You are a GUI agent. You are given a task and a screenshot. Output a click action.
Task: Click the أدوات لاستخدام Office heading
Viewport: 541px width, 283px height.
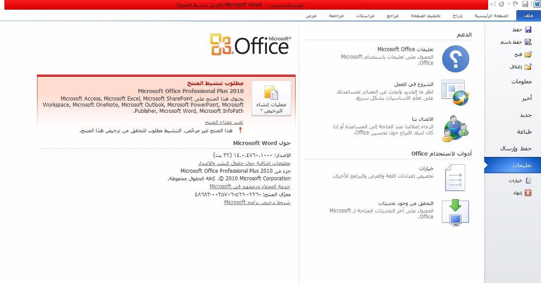tap(441, 153)
